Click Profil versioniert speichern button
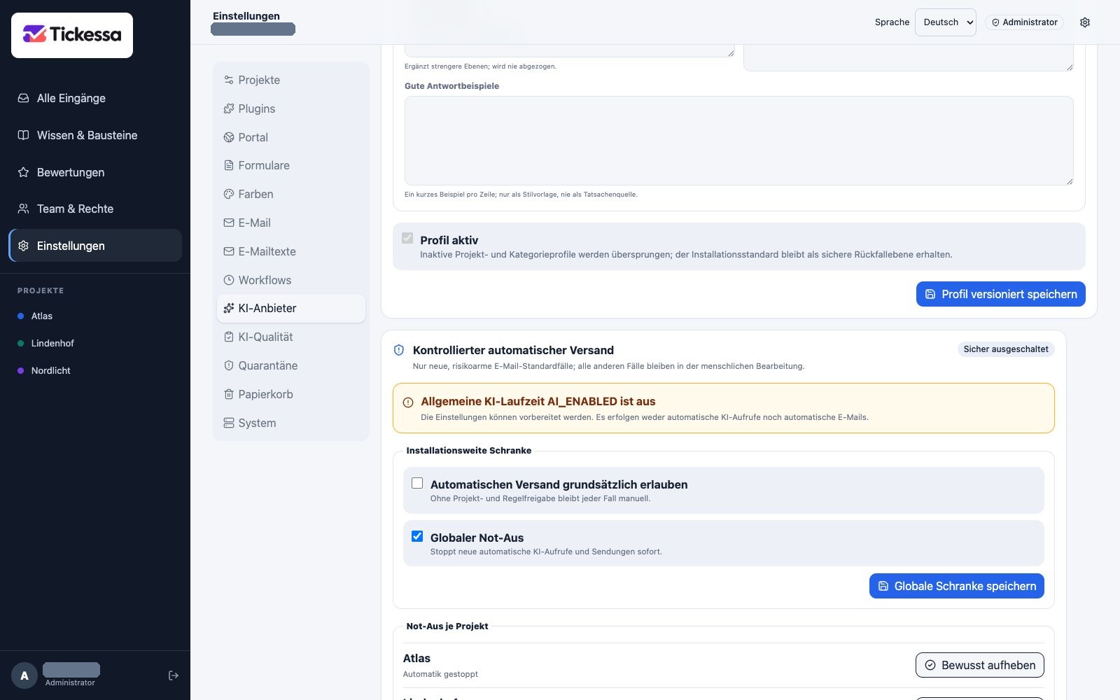Screen dimensions: 1120x700 [1001, 294]
